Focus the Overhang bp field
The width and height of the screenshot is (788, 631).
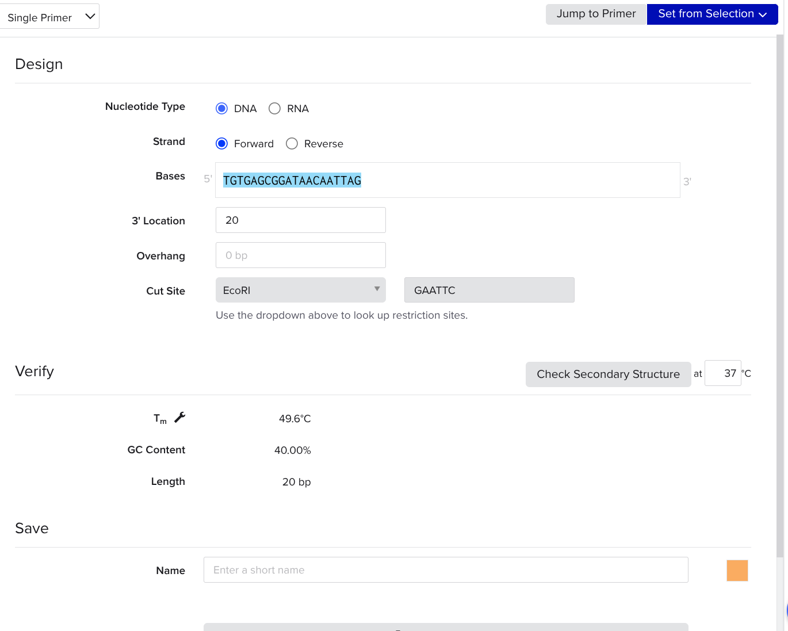(x=301, y=255)
